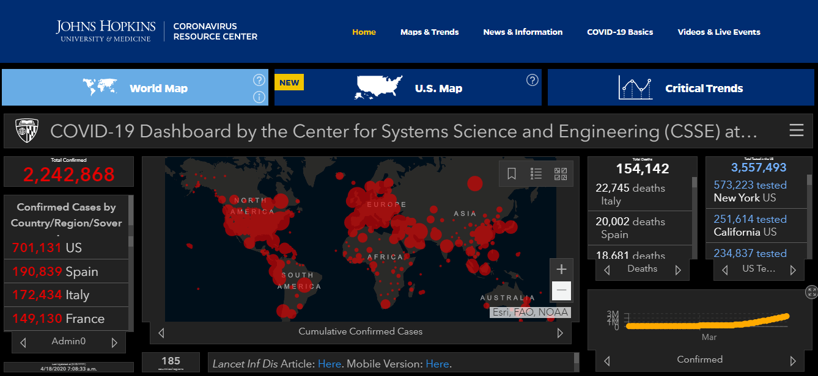Switch to next map after Cumulative Confirmed Cases

(560, 333)
